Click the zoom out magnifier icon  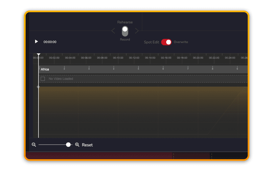click(x=34, y=145)
